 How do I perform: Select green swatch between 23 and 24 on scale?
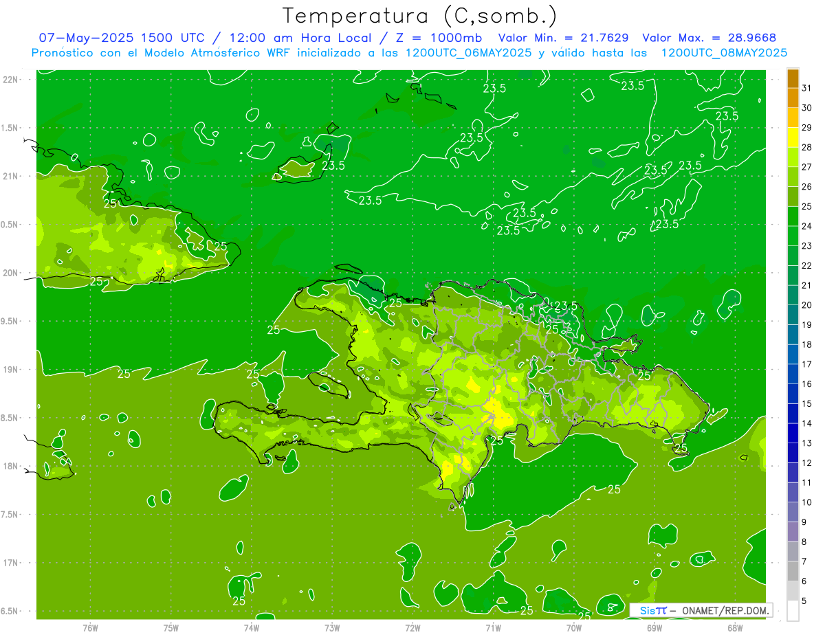pyautogui.click(x=793, y=236)
